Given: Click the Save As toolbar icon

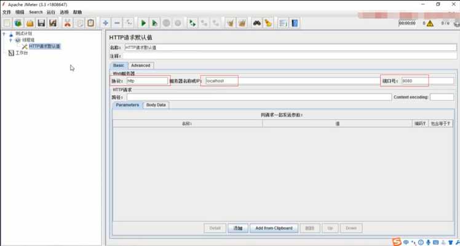Looking at the screenshot, I should pos(53,23).
